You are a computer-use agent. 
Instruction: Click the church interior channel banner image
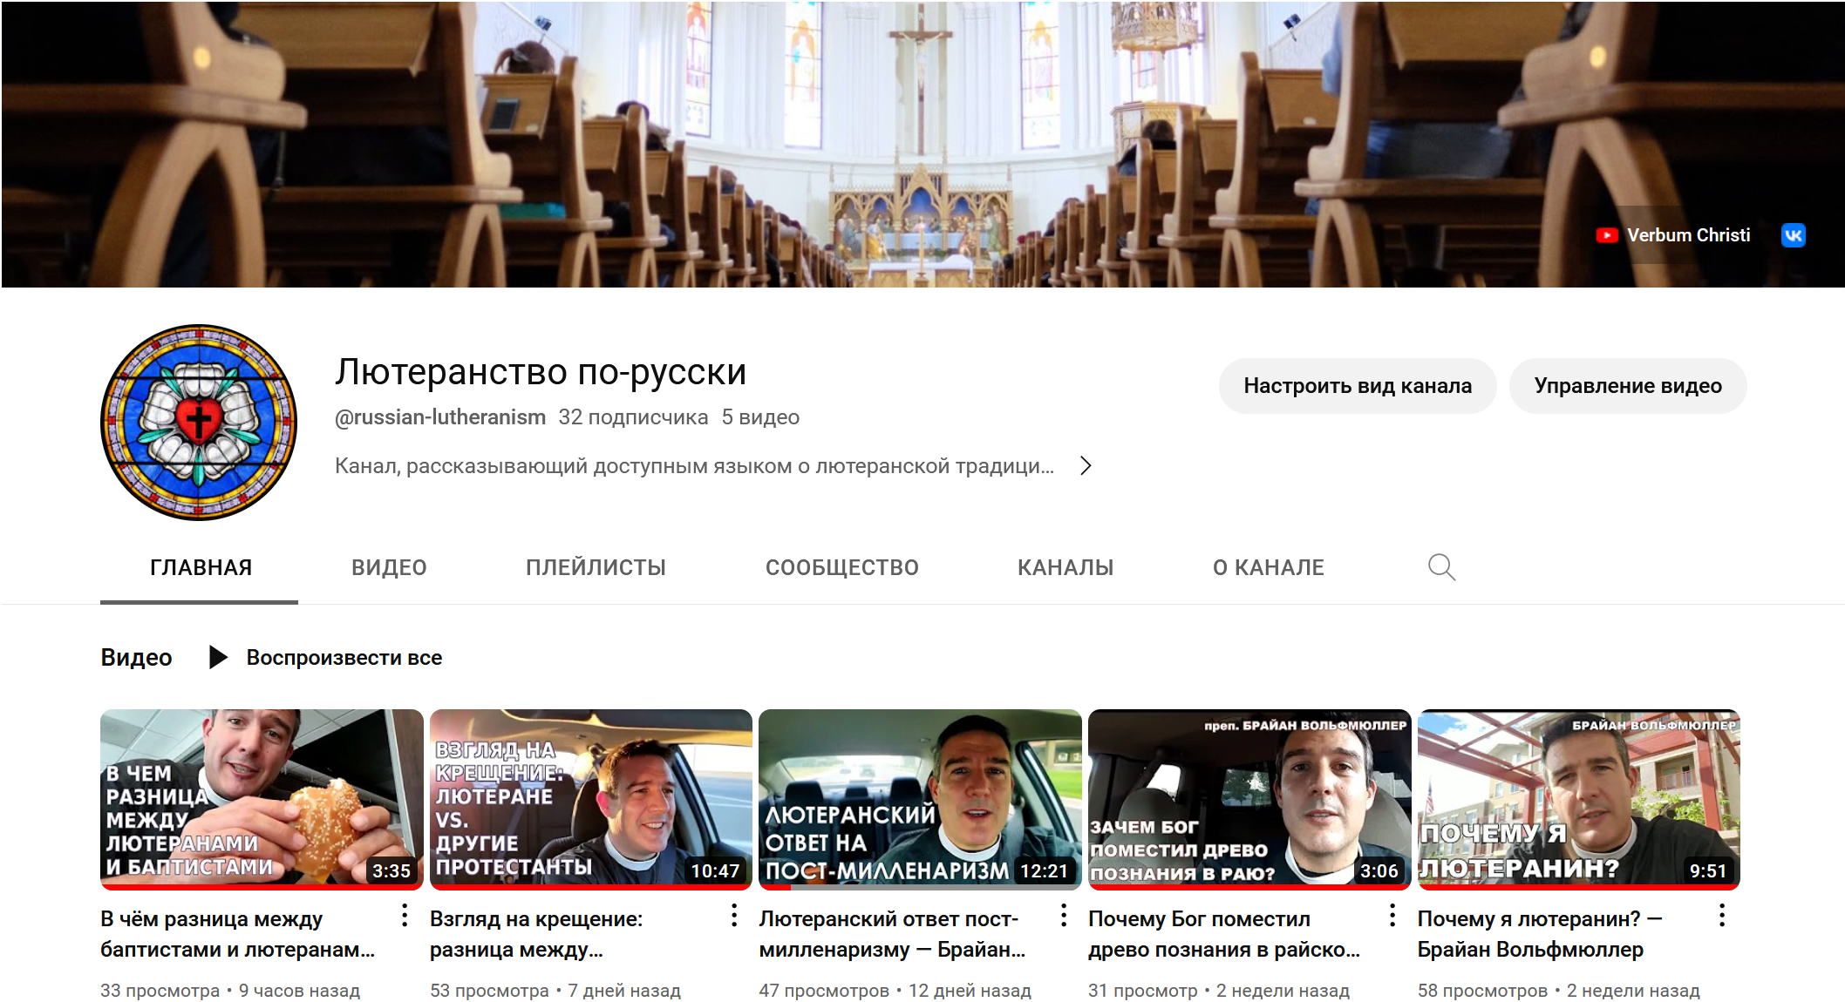[923, 145]
